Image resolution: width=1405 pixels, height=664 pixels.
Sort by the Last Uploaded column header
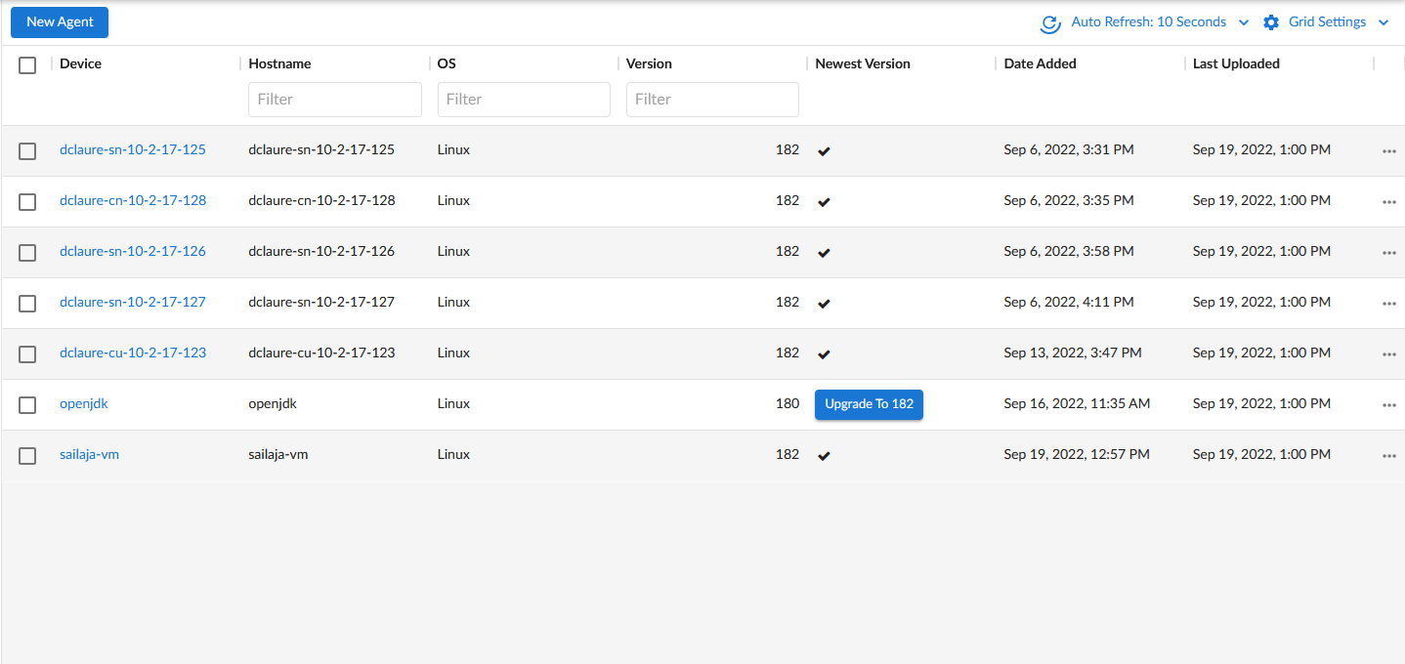click(1236, 63)
